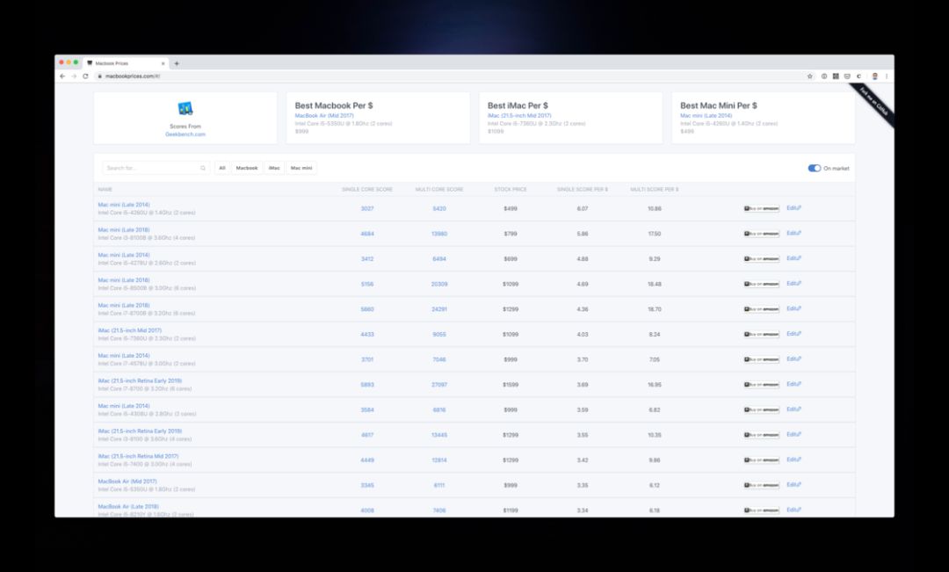Viewport: 949px width, 572px height.
Task: Open single core score 3027 link
Action: (x=367, y=208)
